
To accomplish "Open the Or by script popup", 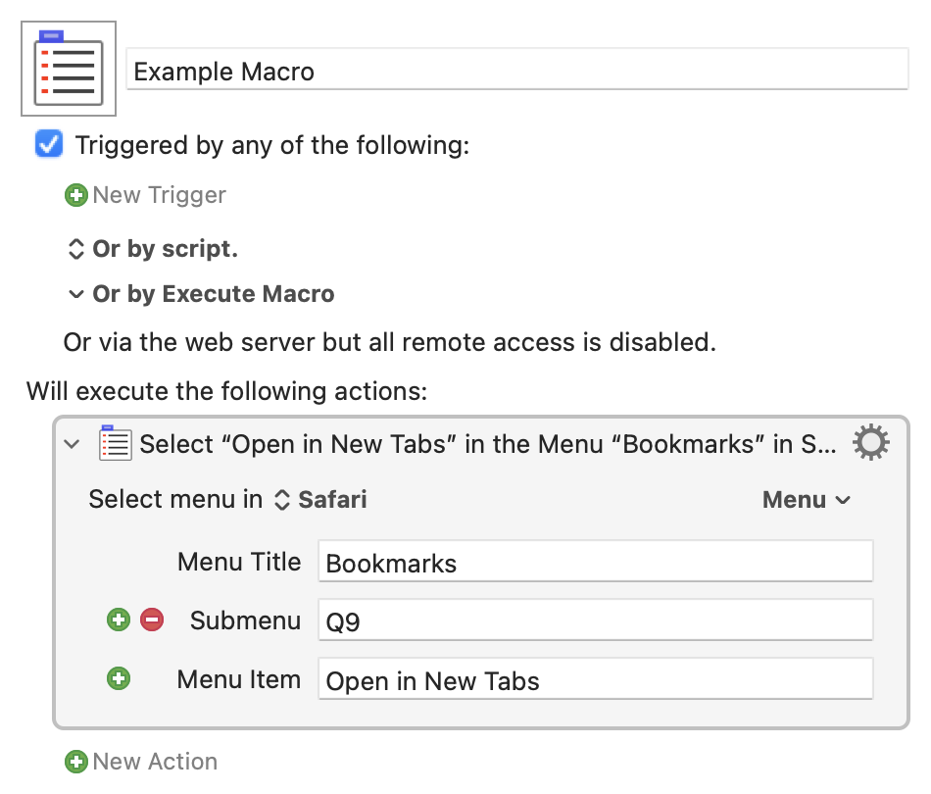I will tap(153, 249).
